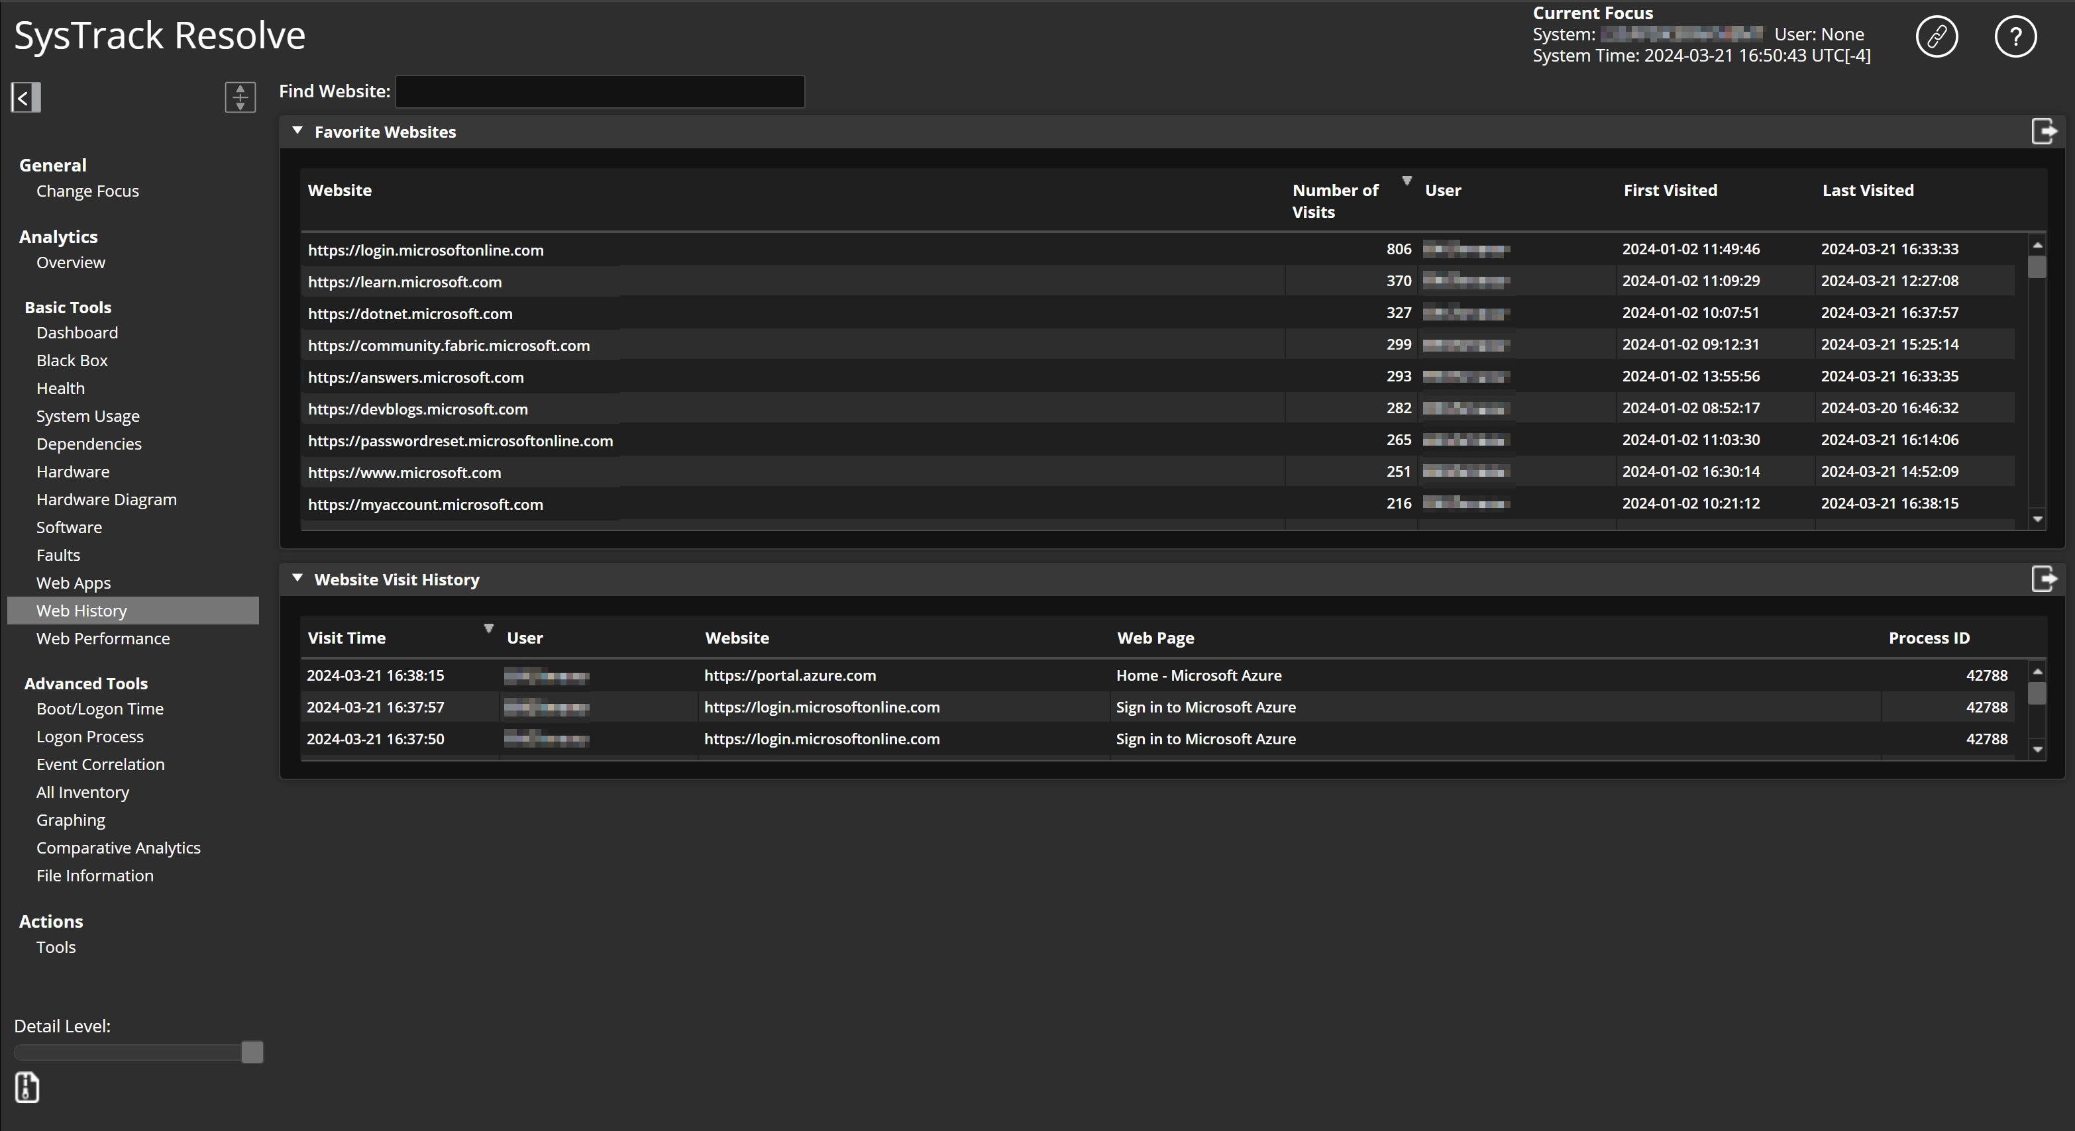Sort by Last Visited column
The width and height of the screenshot is (2075, 1131).
coord(1868,190)
